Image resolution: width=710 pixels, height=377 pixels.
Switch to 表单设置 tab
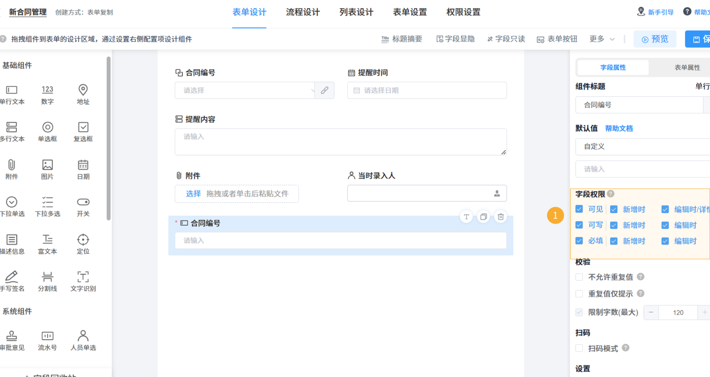point(410,12)
